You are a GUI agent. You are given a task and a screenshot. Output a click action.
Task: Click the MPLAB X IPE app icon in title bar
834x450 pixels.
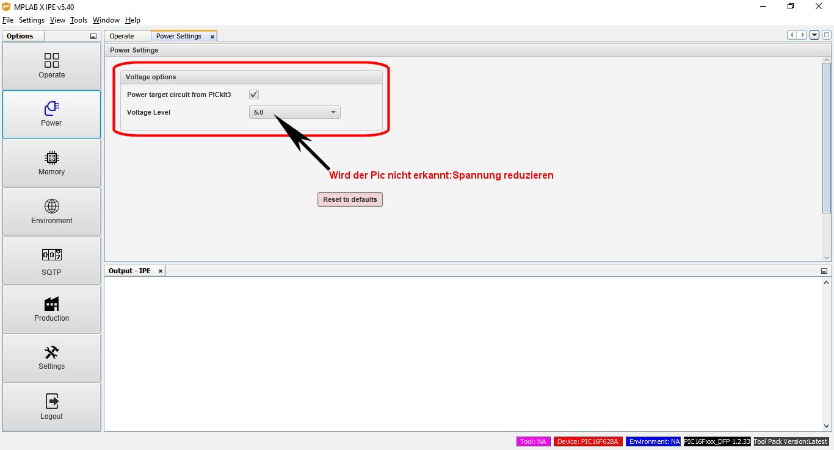click(x=7, y=7)
